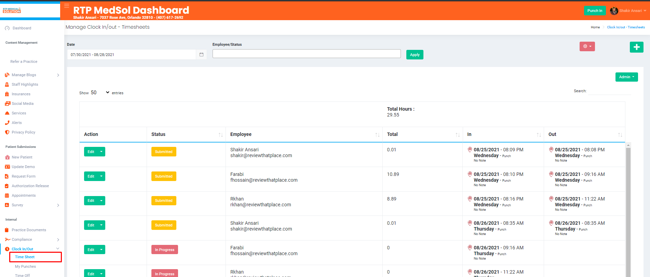Click Total Hours value 29.55
The width and height of the screenshot is (650, 277).
point(393,115)
